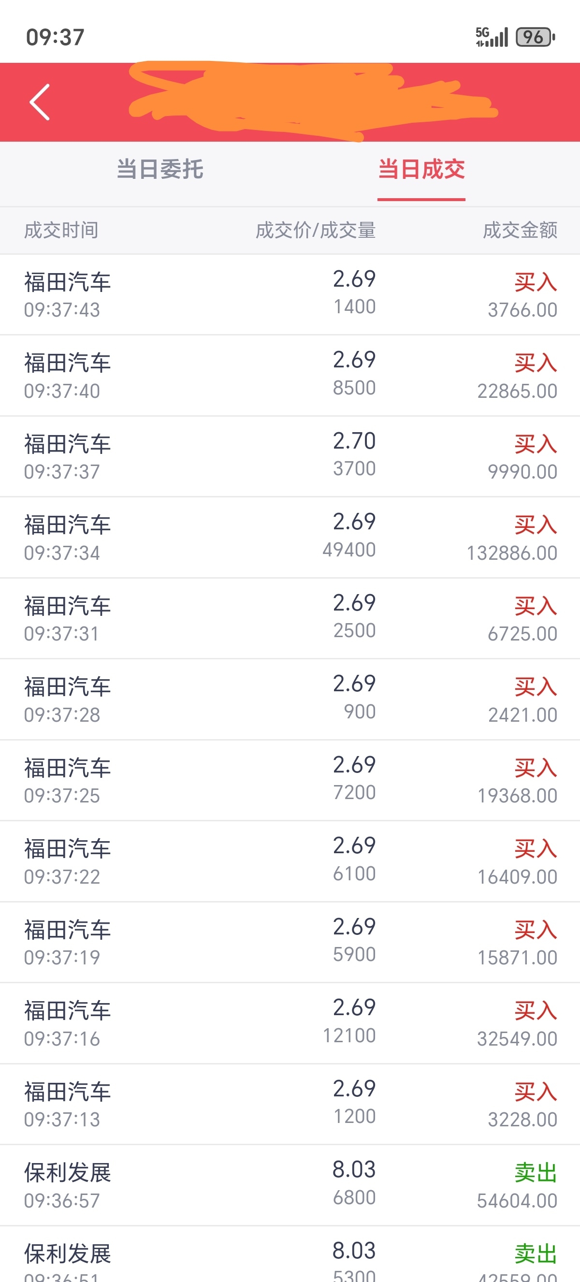The image size is (580, 1282).
Task: Tap the back arrow icon
Action: 40,102
